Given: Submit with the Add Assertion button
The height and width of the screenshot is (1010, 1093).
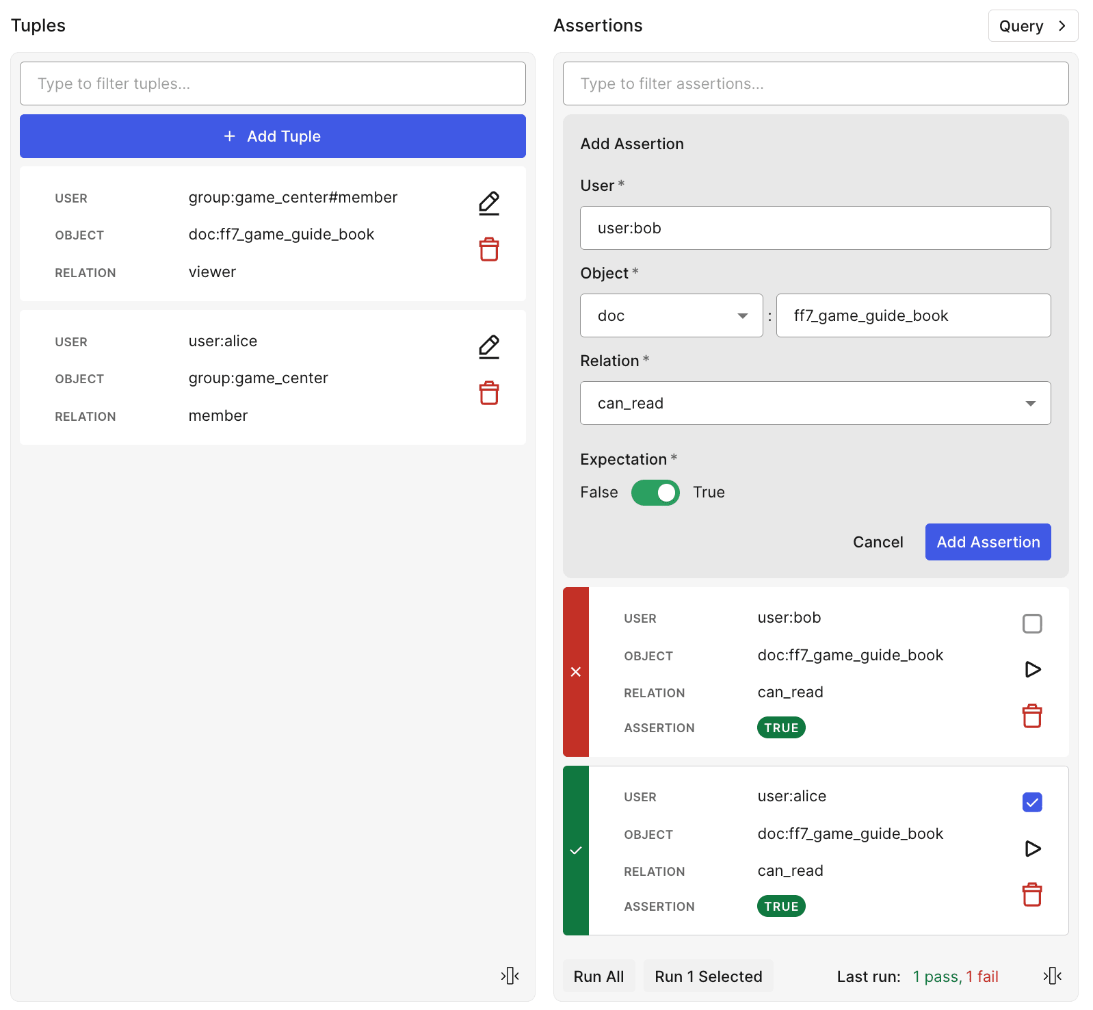Looking at the screenshot, I should pyautogui.click(x=987, y=542).
